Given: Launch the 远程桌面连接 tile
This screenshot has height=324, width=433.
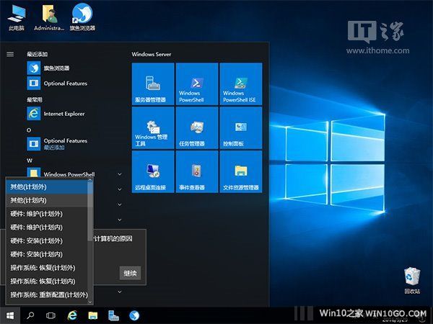Looking at the screenshot, I should pyautogui.click(x=153, y=172).
